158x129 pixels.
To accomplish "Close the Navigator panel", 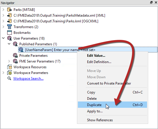I will point(156,3).
